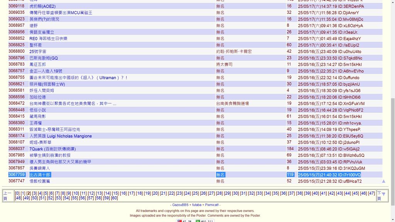
Task: Open thread 台南神農街以聚集各式在地美食聞名
Action: point(73,103)
